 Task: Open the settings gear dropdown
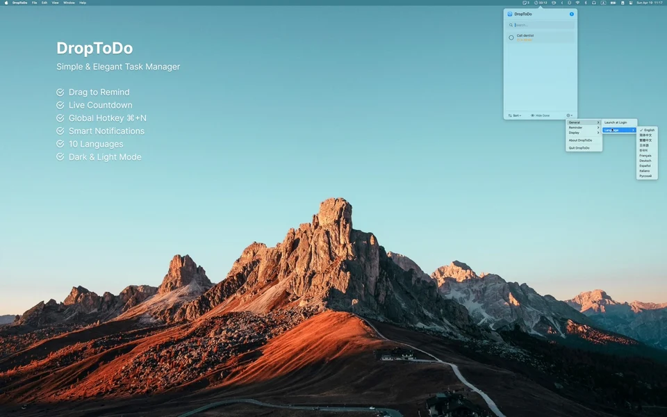point(569,115)
